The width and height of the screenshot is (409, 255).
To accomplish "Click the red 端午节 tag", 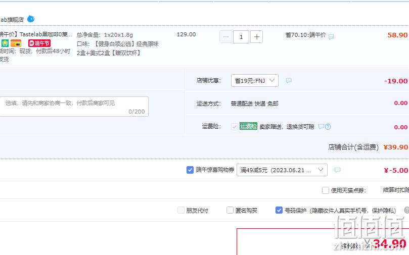I will [x=39, y=43].
